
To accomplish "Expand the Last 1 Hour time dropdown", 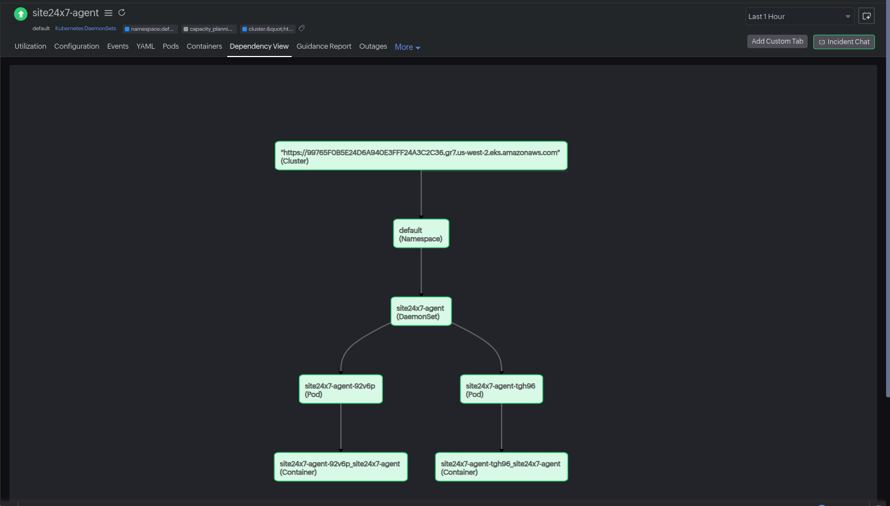I will [x=799, y=17].
